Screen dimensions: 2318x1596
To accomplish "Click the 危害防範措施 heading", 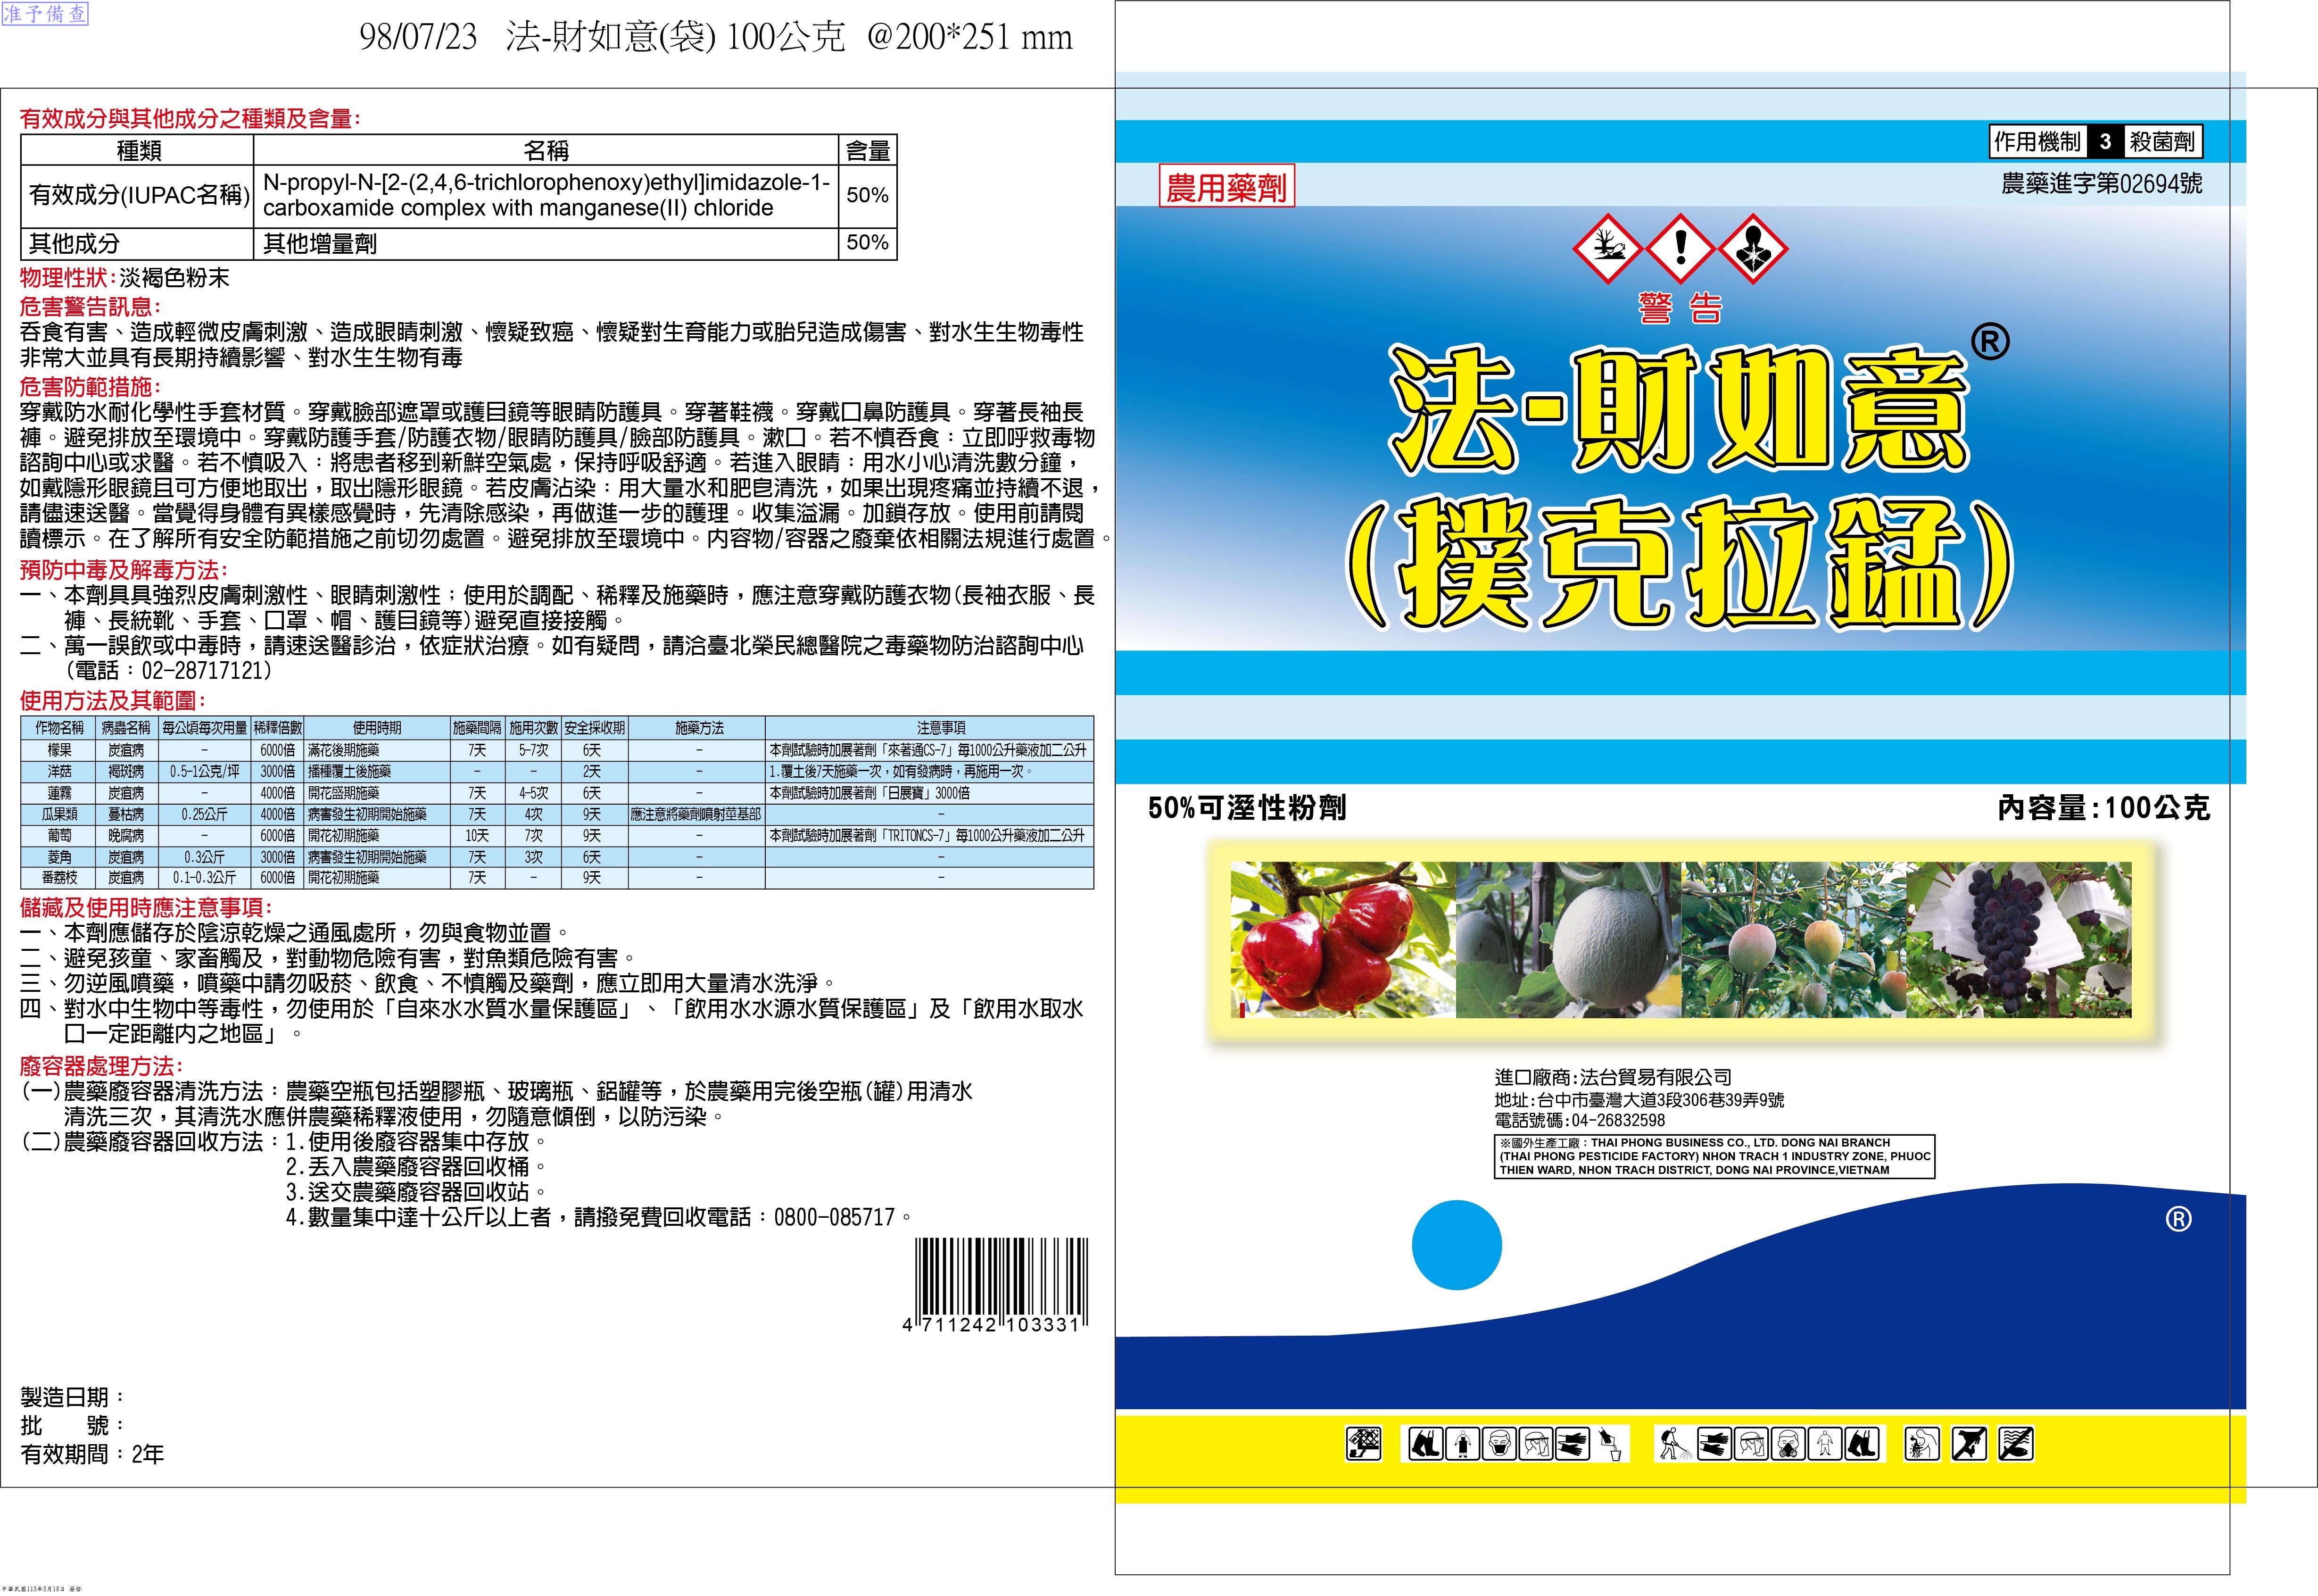I will point(91,387).
